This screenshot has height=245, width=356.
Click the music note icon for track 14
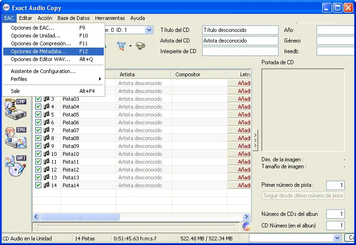tap(46, 185)
